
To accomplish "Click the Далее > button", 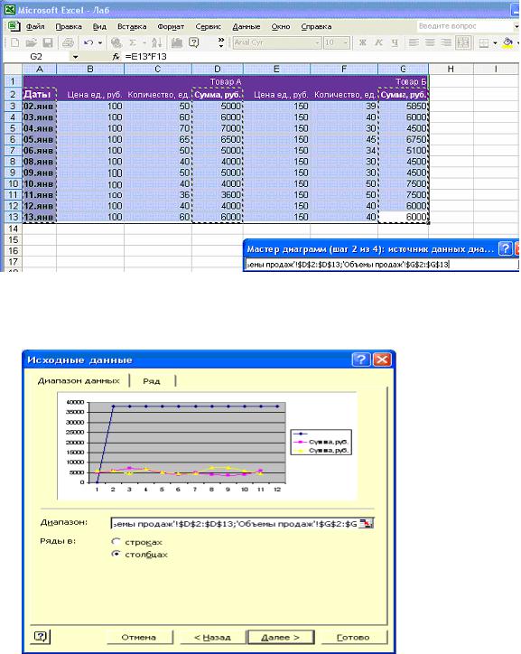I will (280, 637).
